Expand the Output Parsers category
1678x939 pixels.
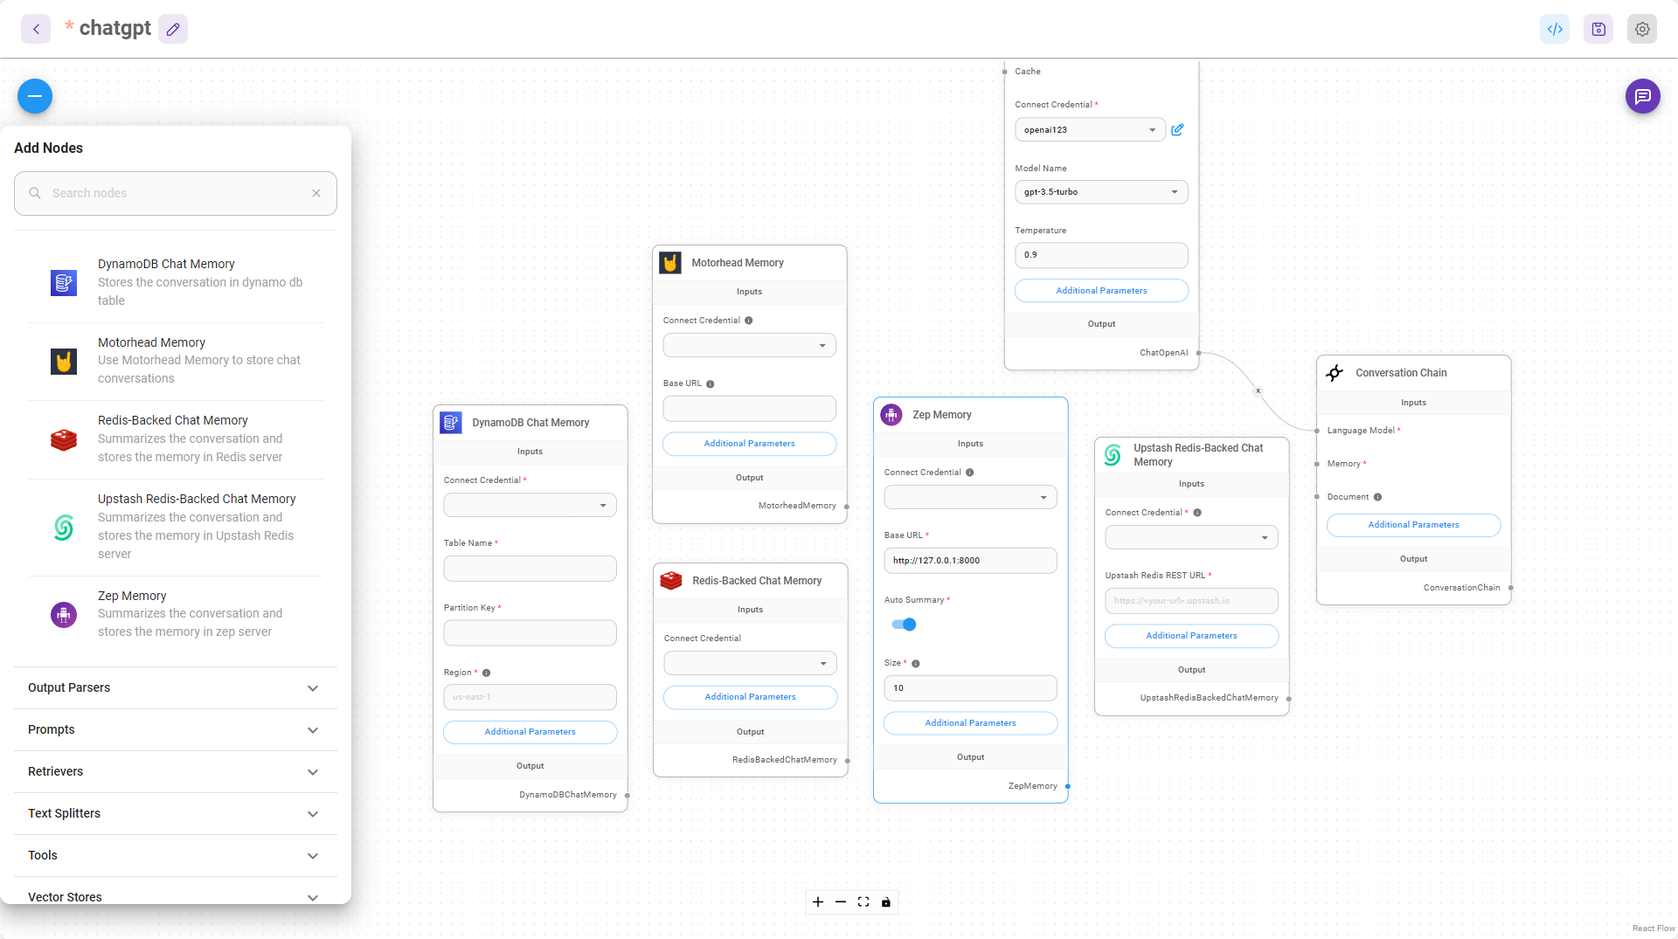[175, 688]
